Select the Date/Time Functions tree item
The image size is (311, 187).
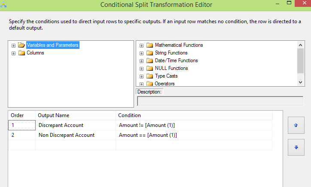coord(176,60)
